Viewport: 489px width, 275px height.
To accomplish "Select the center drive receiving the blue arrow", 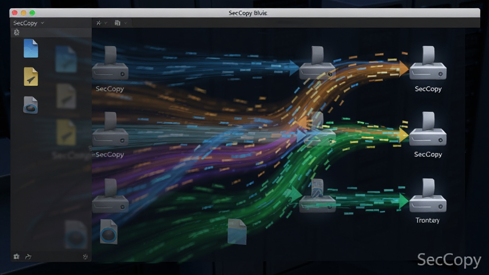I will 317,63.
